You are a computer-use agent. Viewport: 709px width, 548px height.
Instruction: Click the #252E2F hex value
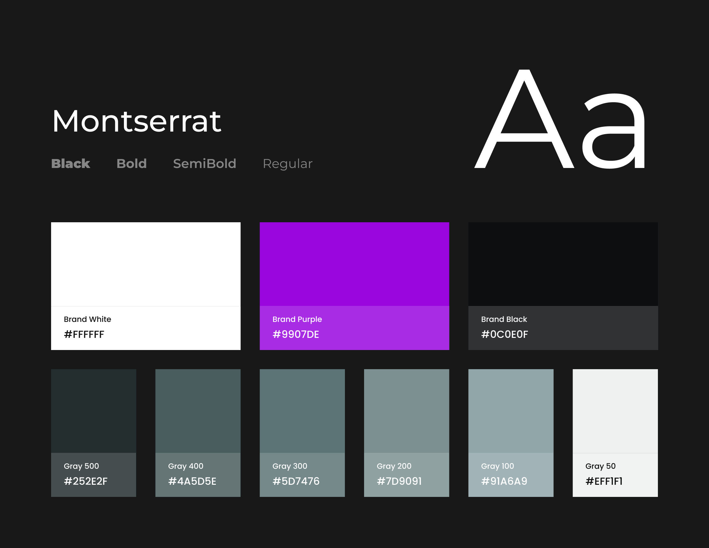pos(86,481)
